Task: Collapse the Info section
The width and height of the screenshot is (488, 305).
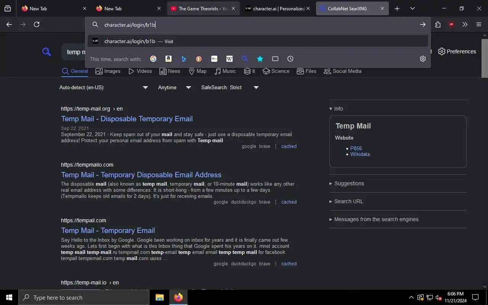Action: coord(336,109)
